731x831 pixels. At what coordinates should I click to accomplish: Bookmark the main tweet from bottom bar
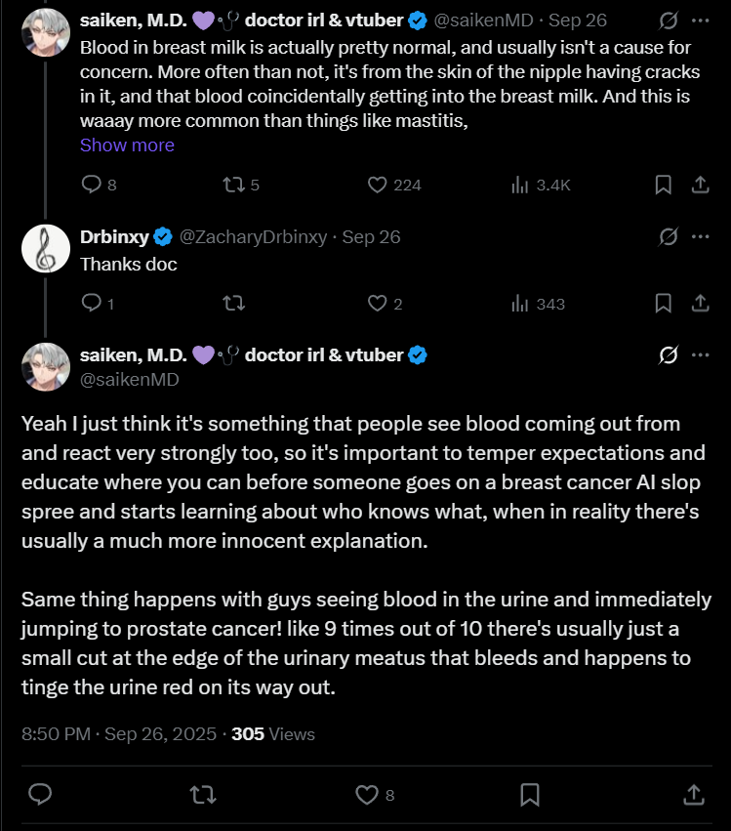530,795
